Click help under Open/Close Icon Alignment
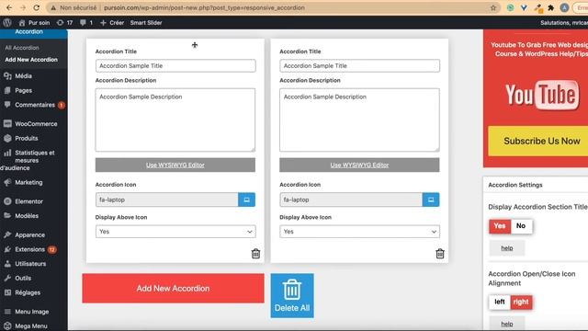This screenshot has width=588, height=331. point(507,324)
